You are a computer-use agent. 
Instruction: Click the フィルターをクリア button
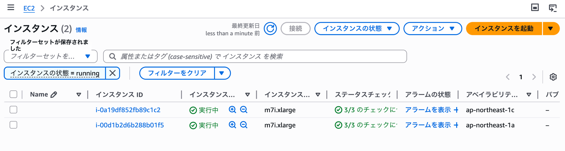coord(177,73)
